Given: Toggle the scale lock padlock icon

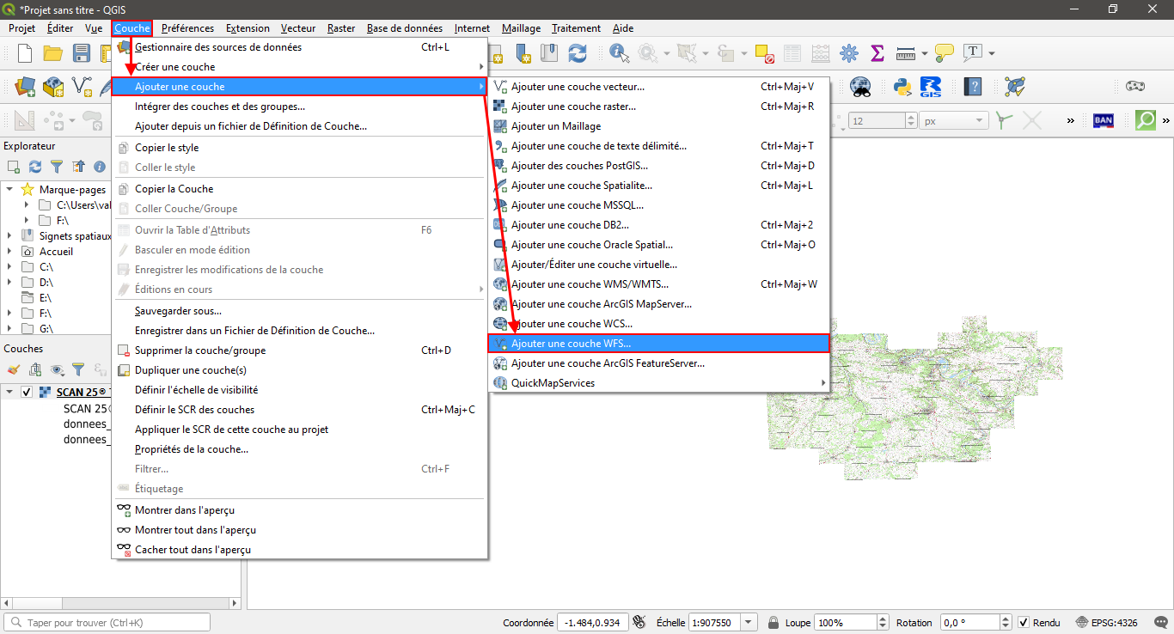Looking at the screenshot, I should coord(773,622).
